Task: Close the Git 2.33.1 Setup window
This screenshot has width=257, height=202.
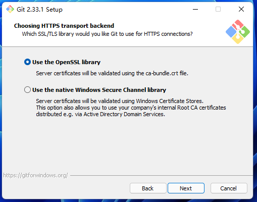Action: pyautogui.click(x=241, y=9)
